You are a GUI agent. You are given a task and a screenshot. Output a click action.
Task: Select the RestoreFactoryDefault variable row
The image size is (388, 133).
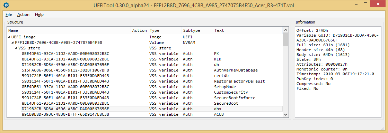(x=151, y=81)
